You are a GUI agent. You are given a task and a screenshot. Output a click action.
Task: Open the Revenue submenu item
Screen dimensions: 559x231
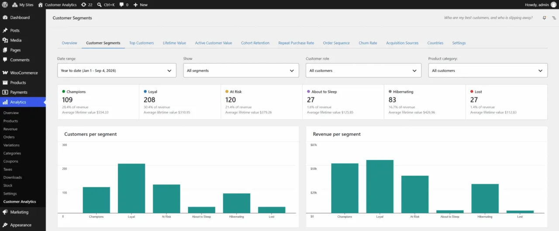click(x=10, y=129)
